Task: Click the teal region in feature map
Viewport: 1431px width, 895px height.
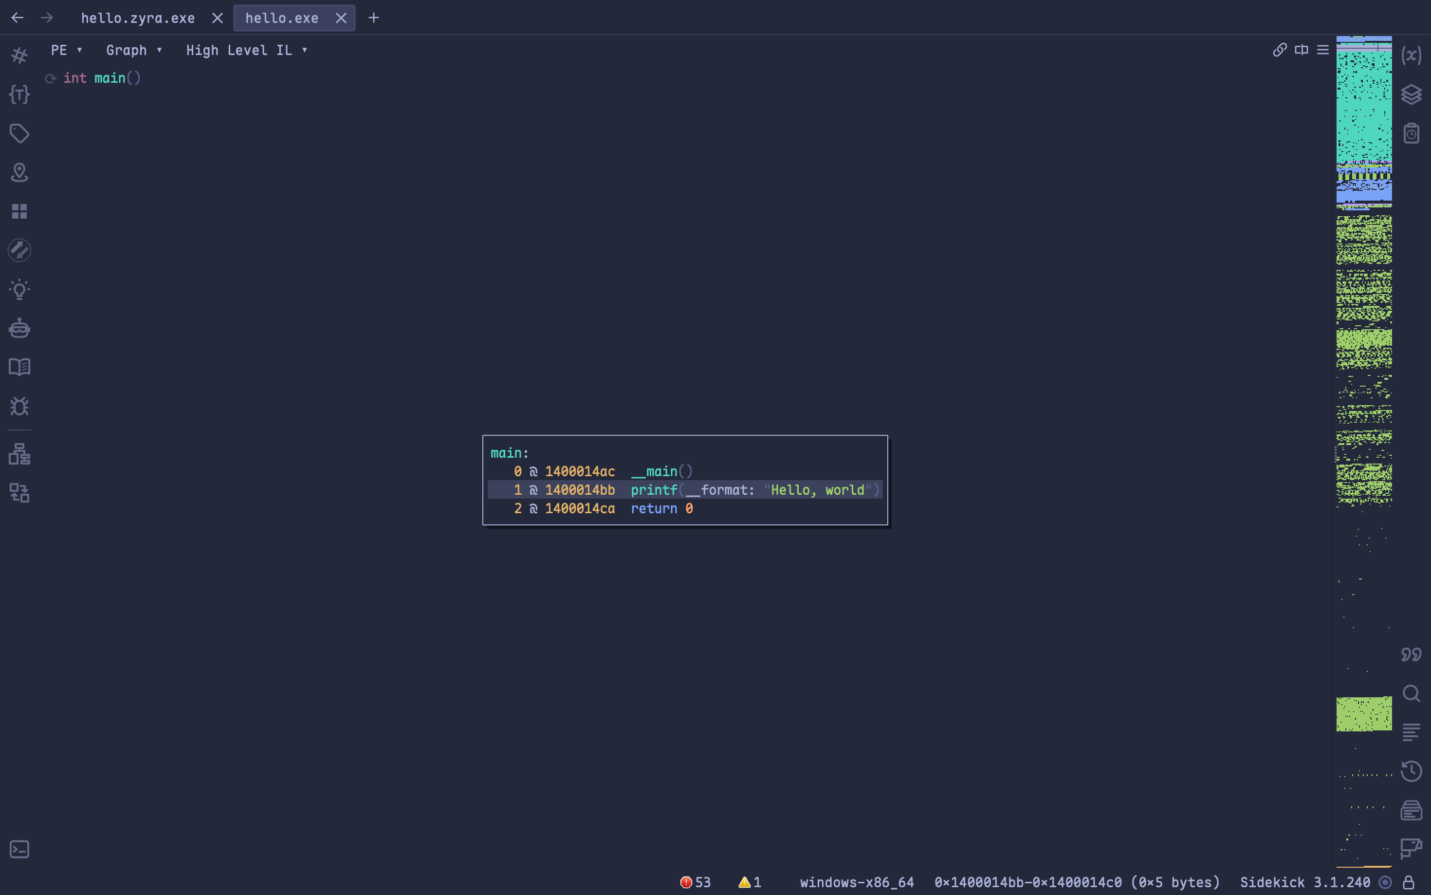Action: tap(1363, 107)
